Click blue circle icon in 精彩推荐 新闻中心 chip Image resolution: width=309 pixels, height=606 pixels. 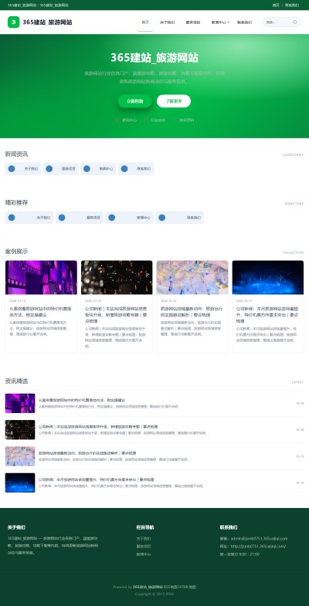[x=112, y=218]
